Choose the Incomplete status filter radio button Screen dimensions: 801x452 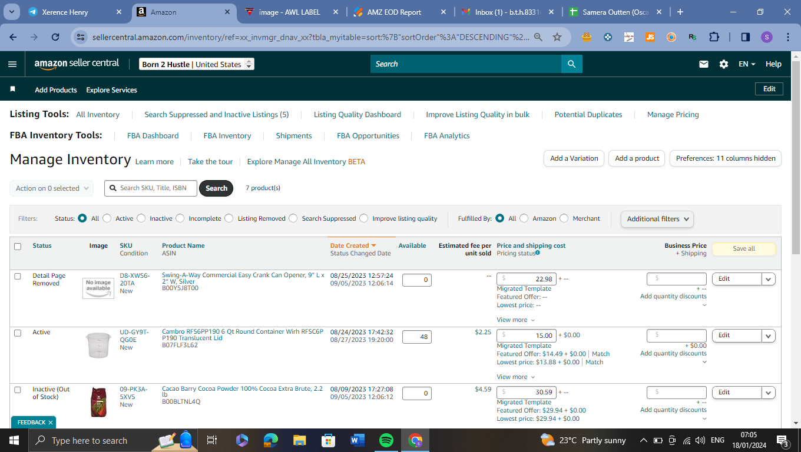(x=180, y=218)
